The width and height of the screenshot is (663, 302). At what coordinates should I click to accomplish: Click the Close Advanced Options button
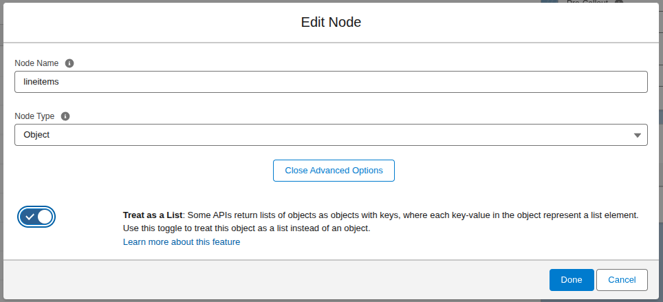pyautogui.click(x=334, y=171)
